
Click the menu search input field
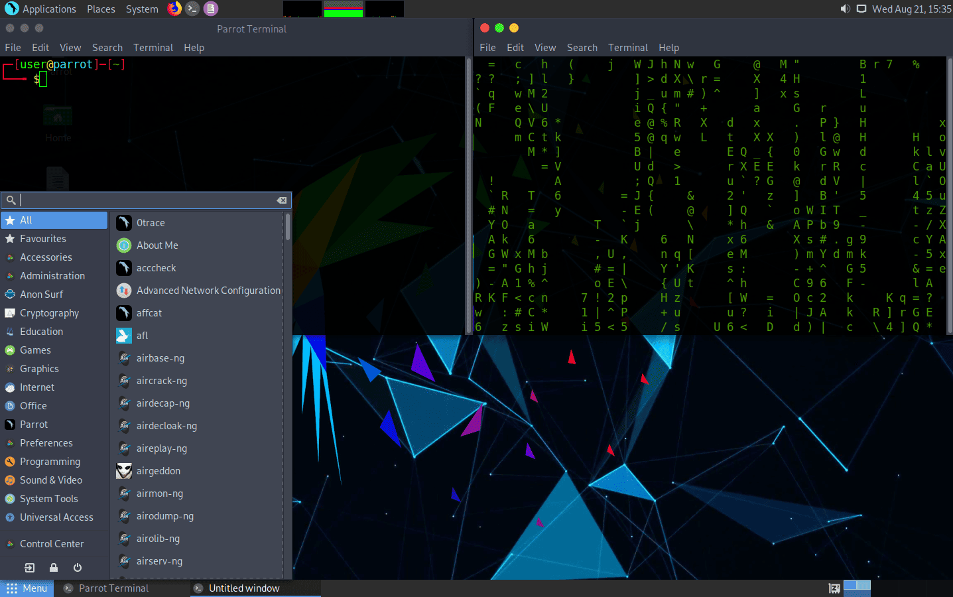pyautogui.click(x=147, y=200)
